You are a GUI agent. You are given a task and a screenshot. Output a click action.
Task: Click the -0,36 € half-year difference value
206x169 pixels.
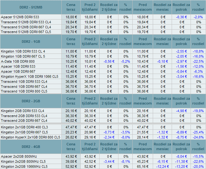(181, 17)
